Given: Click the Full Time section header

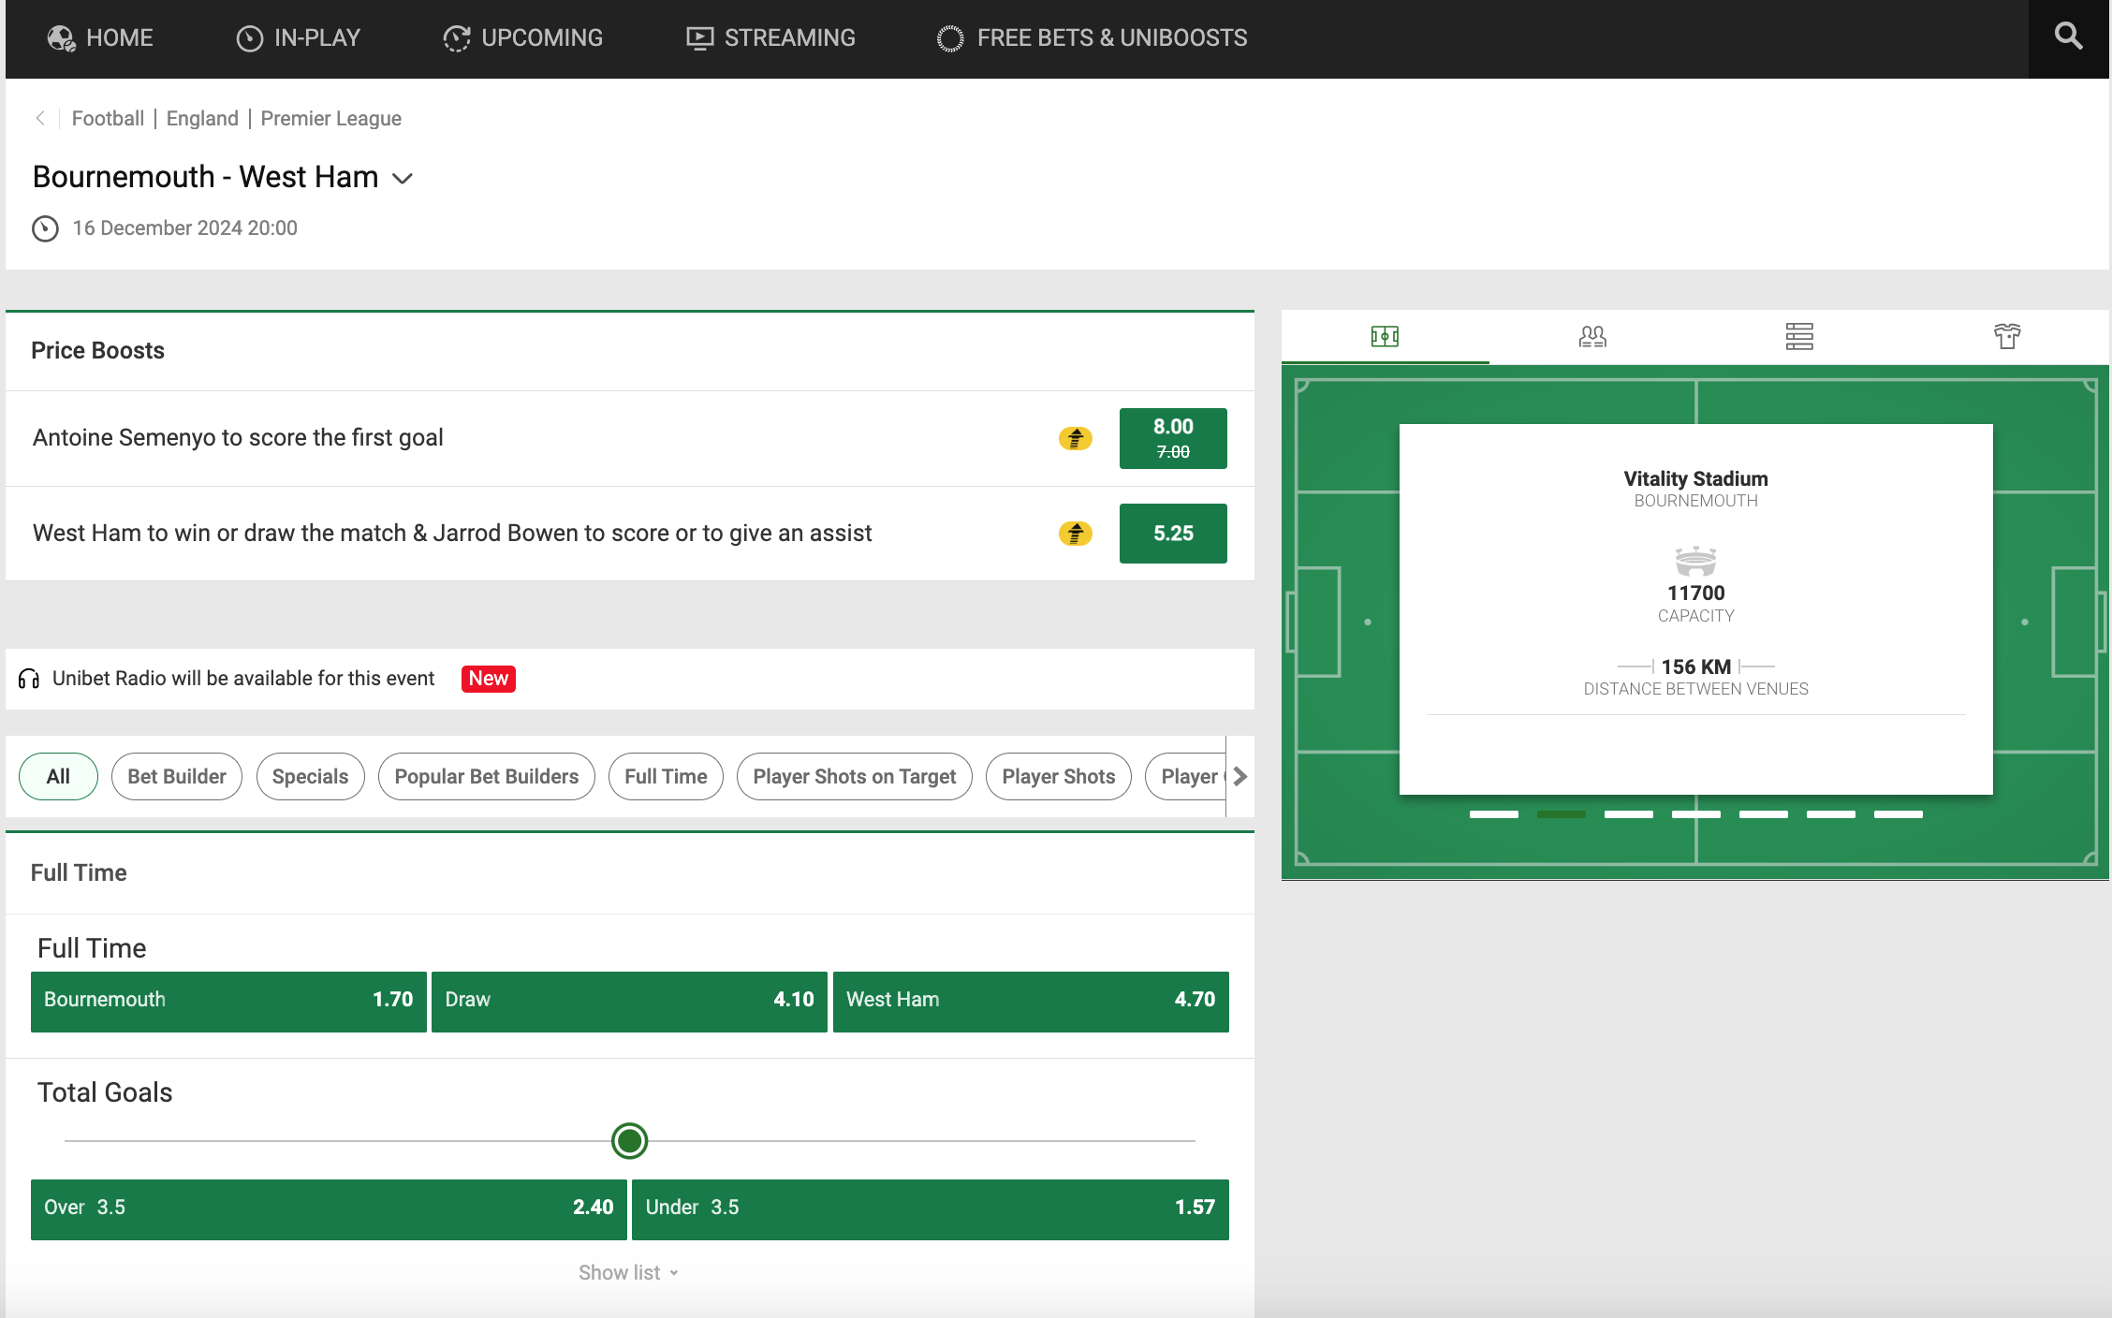Looking at the screenshot, I should click(79, 872).
